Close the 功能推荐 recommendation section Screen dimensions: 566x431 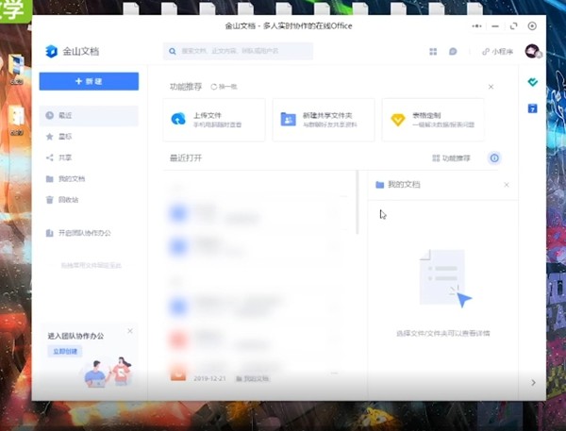click(x=491, y=87)
